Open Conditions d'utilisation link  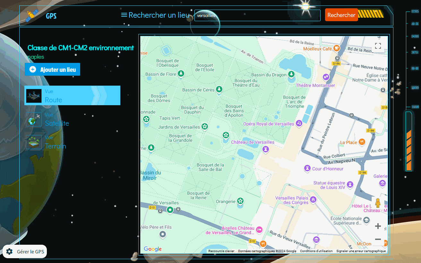[x=316, y=251]
